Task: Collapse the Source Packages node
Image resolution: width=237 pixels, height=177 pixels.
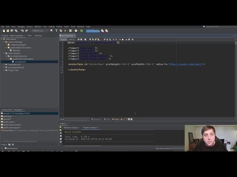Action: tap(4, 42)
